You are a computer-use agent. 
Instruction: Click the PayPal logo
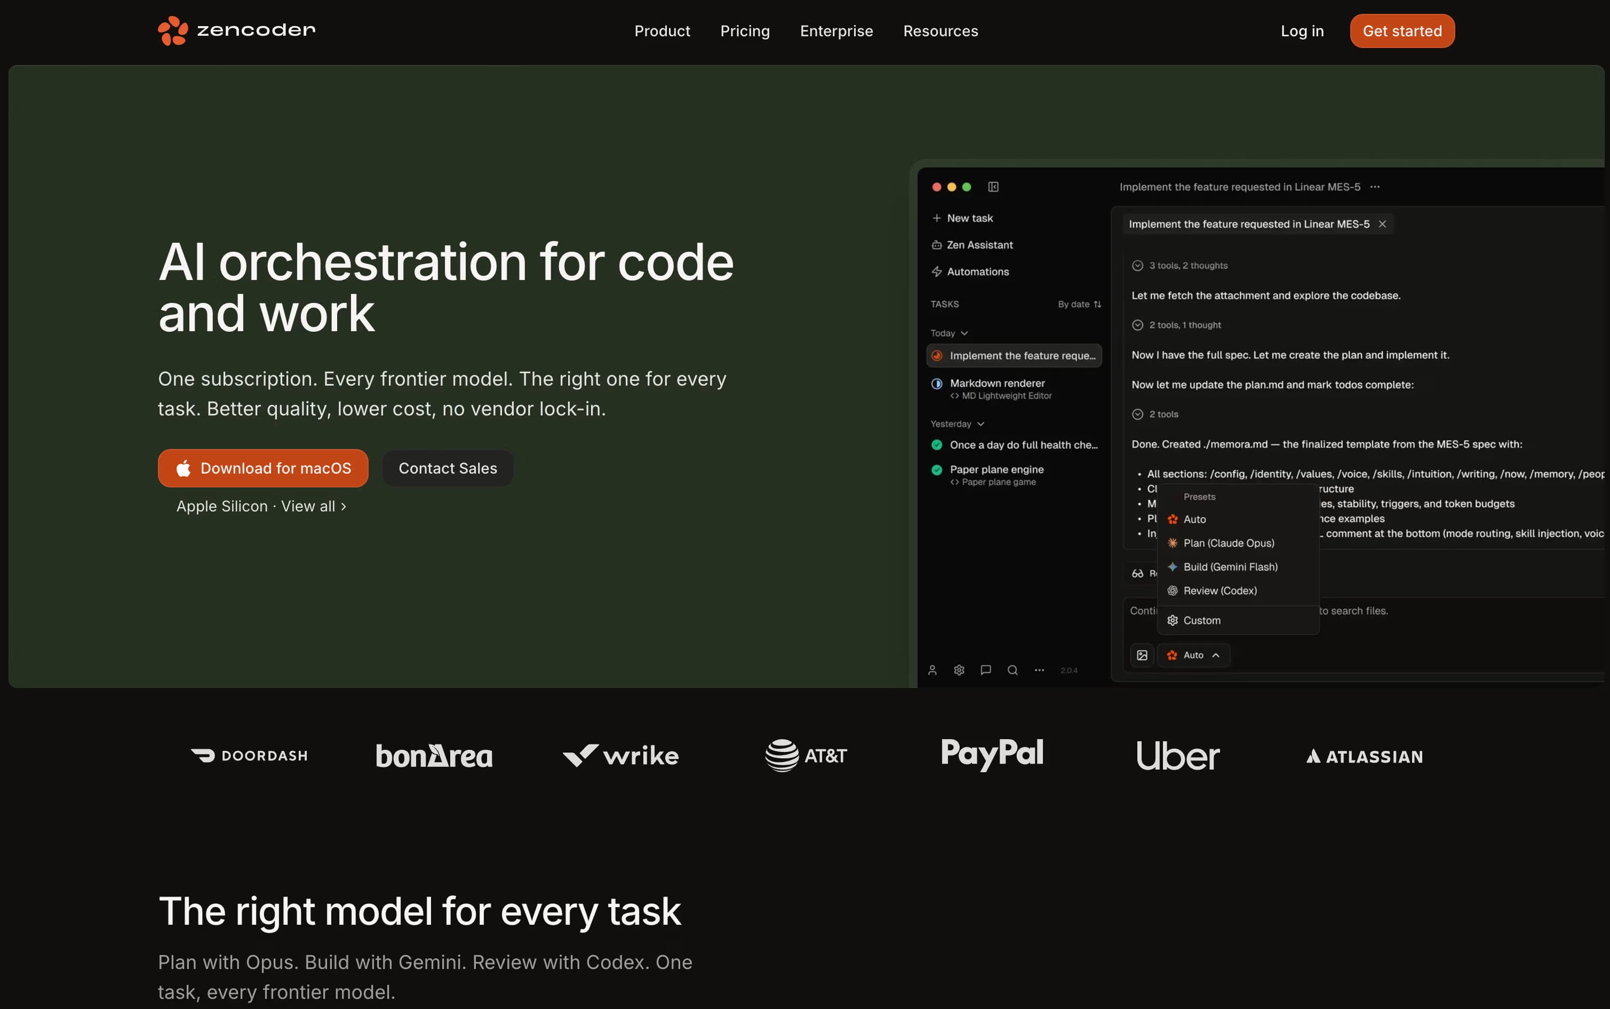(x=992, y=754)
